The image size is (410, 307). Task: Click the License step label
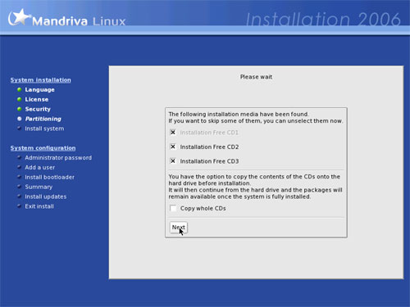pyautogui.click(x=37, y=99)
